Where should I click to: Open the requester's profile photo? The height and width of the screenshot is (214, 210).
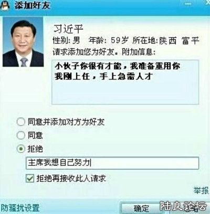click(23, 42)
